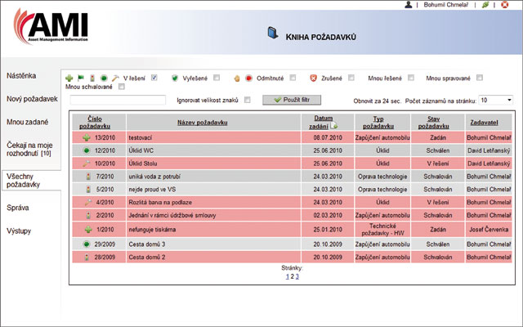523x327 pixels.
Task: Check the Mnou spravované checkbox
Action: point(480,78)
